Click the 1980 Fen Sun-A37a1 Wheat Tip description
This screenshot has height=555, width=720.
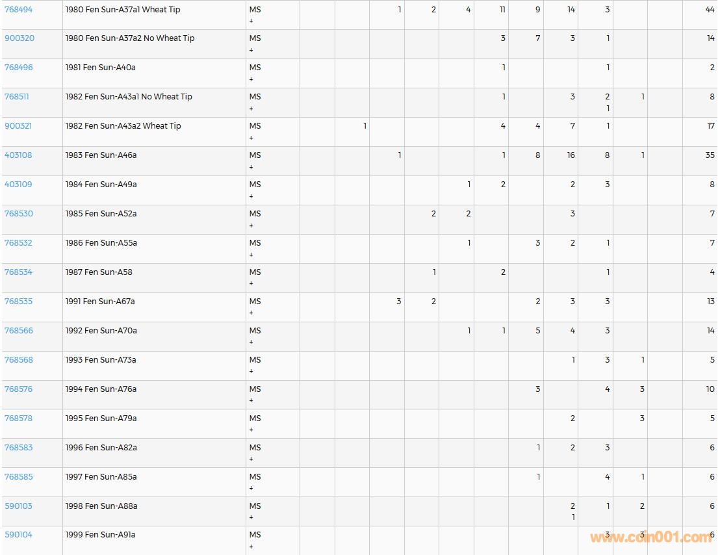point(123,10)
